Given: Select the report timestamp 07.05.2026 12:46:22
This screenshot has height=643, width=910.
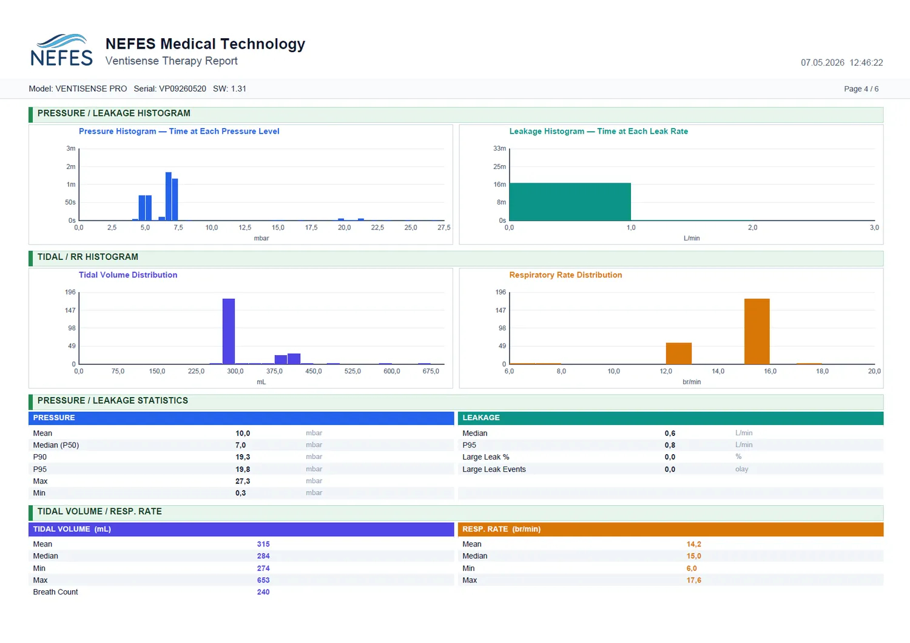Looking at the screenshot, I should coord(841,63).
